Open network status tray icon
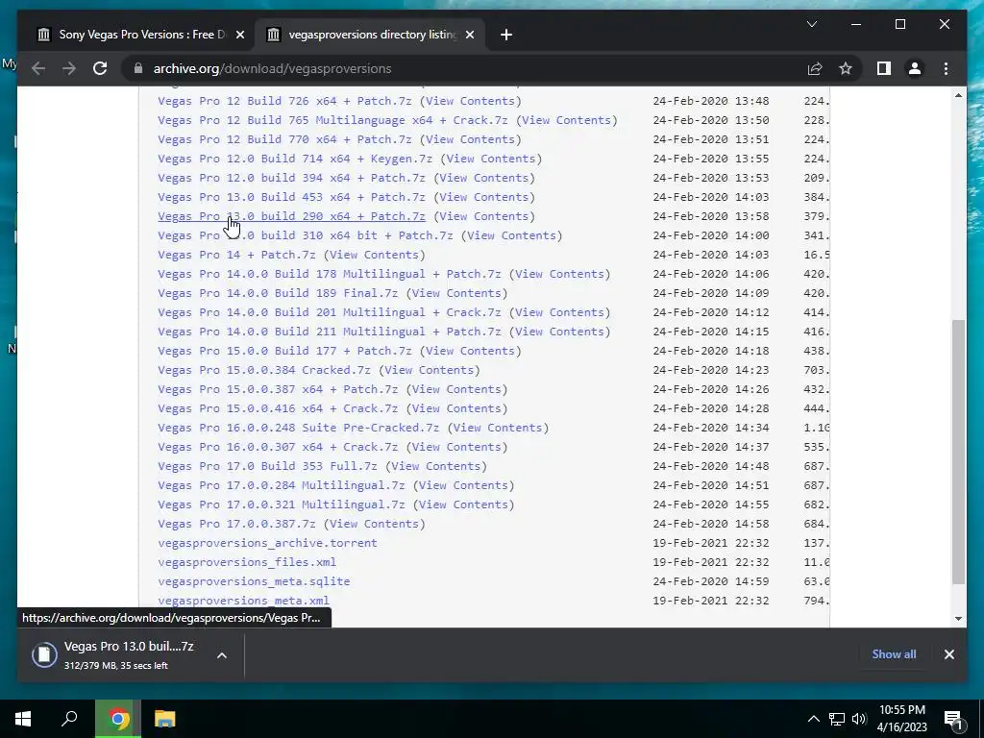Viewport: 984px width, 738px height. pyautogui.click(x=837, y=719)
